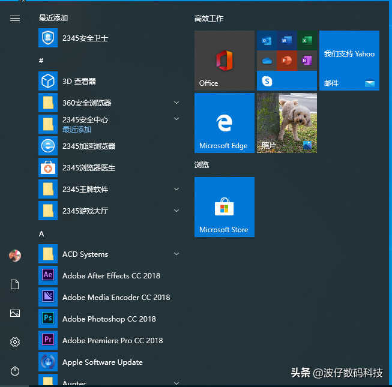Viewport: 392px width, 387px height.
Task: Select the 2345浏览器医生 label
Action: 89,167
